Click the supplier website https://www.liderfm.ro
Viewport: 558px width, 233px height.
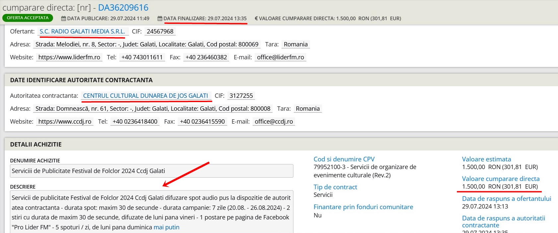pyautogui.click(x=69, y=57)
